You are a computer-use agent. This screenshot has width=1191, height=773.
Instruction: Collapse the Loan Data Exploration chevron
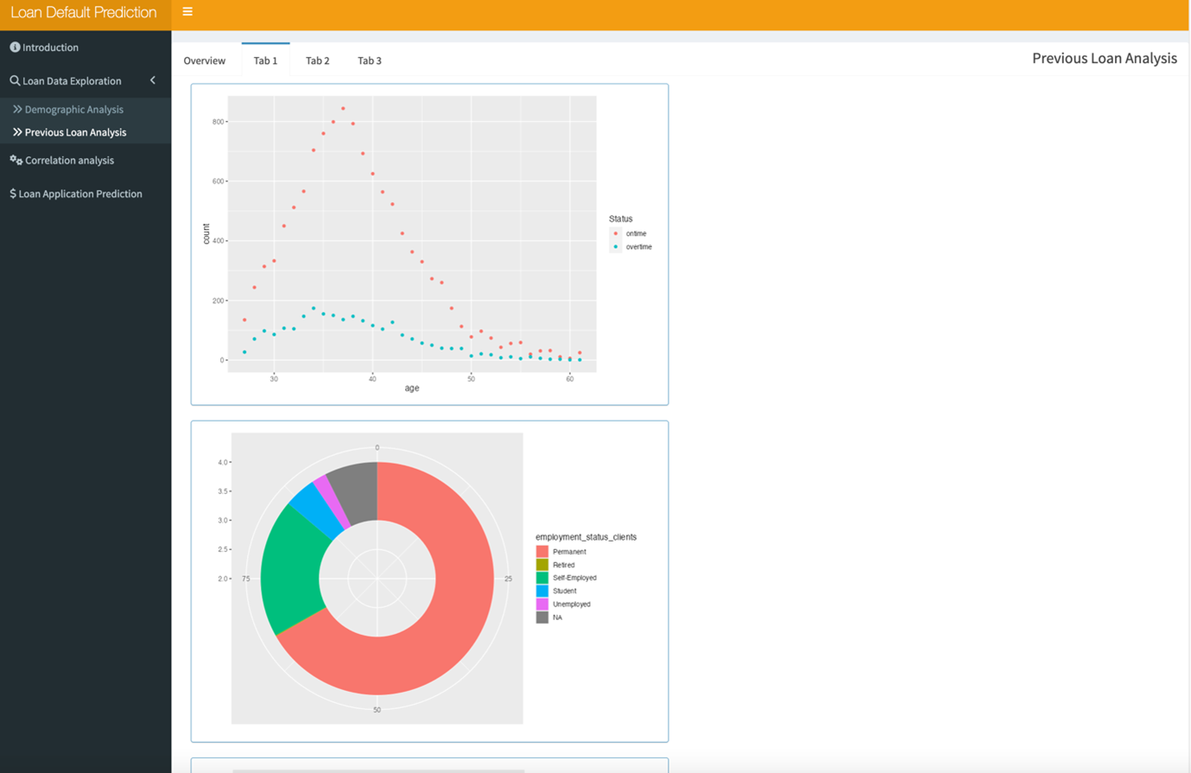153,81
